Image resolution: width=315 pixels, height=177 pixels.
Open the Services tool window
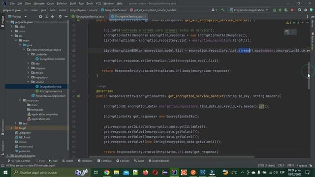123,161
